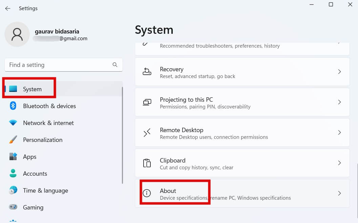Select System in the sidebar menu
The image size is (358, 223).
tap(32, 89)
